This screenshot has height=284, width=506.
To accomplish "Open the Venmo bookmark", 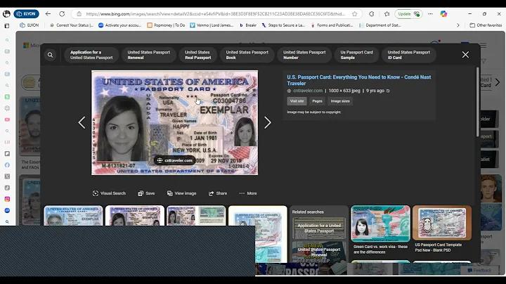I will point(212,25).
